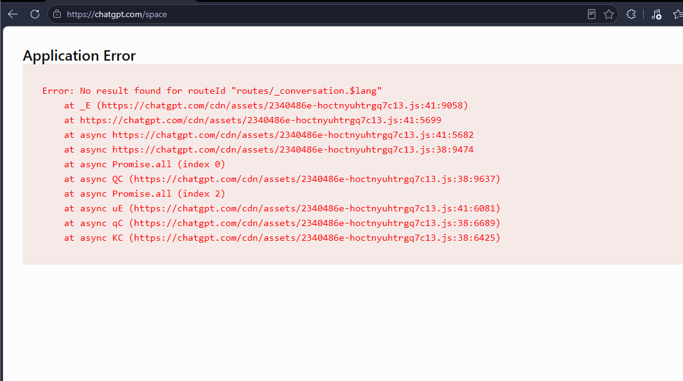Open the extensions puzzle icon
The image size is (683, 381).
[631, 14]
